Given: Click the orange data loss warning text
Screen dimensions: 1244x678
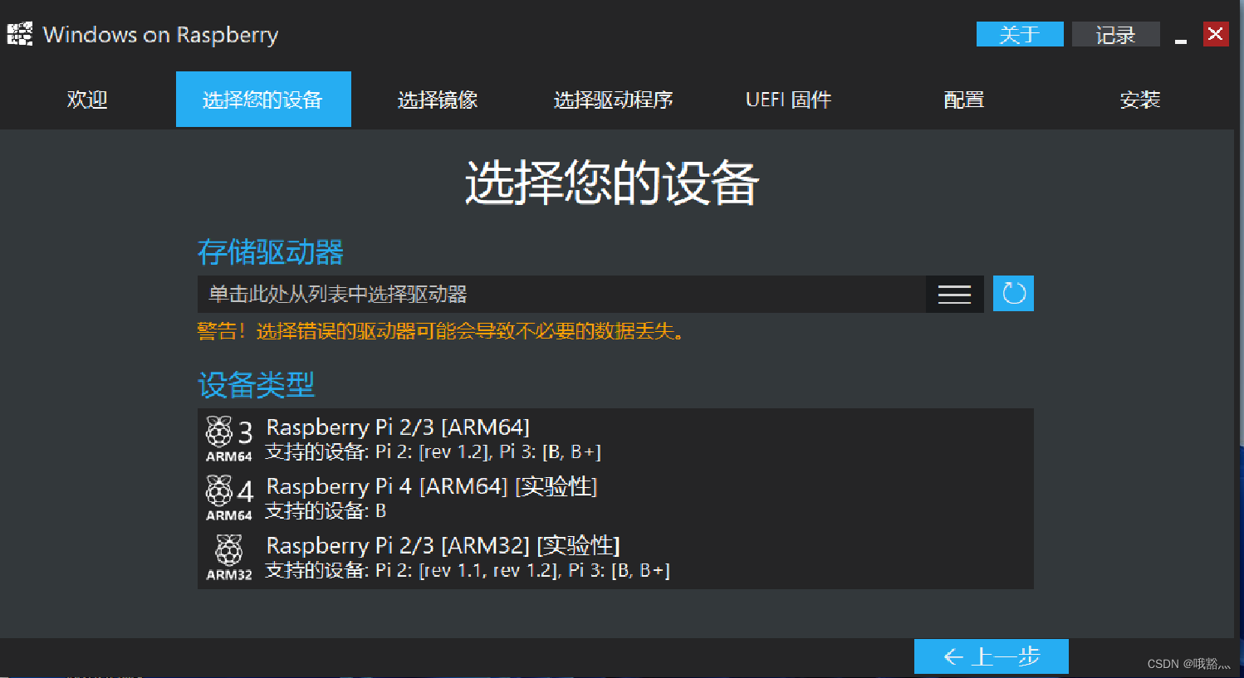Looking at the screenshot, I should (x=440, y=331).
